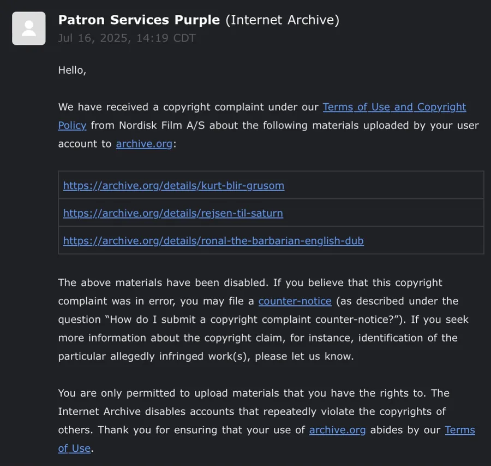
Task: Click the Patron Services Purple sender name
Action: pos(139,20)
